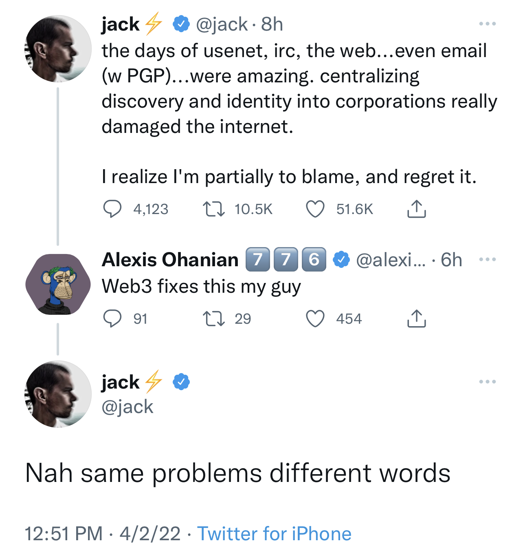Reply to Alexis Ohanian's tweet
This screenshot has width=523, height=559.
[x=112, y=319]
